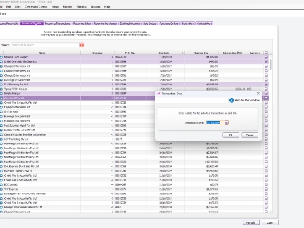304x228 pixels.
Task: Sort by the P.O. No. column header
Action: (x=130, y=53)
